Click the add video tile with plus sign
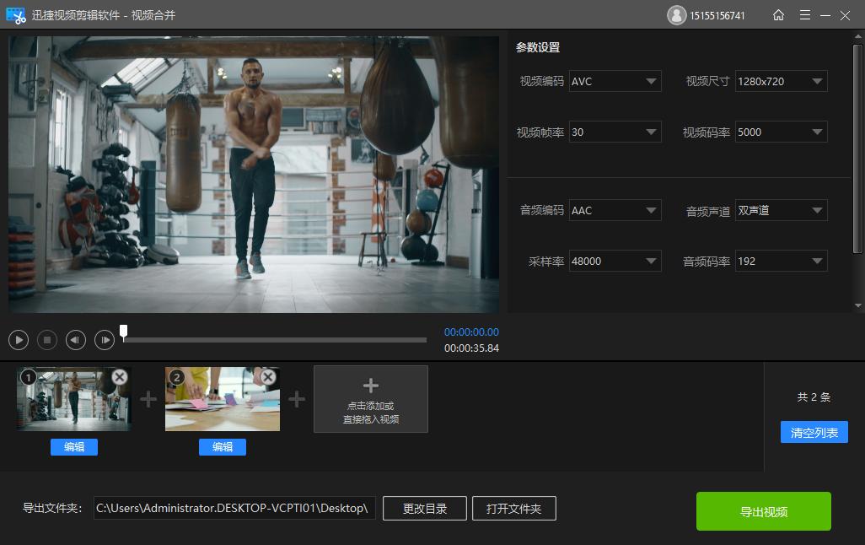 click(371, 399)
